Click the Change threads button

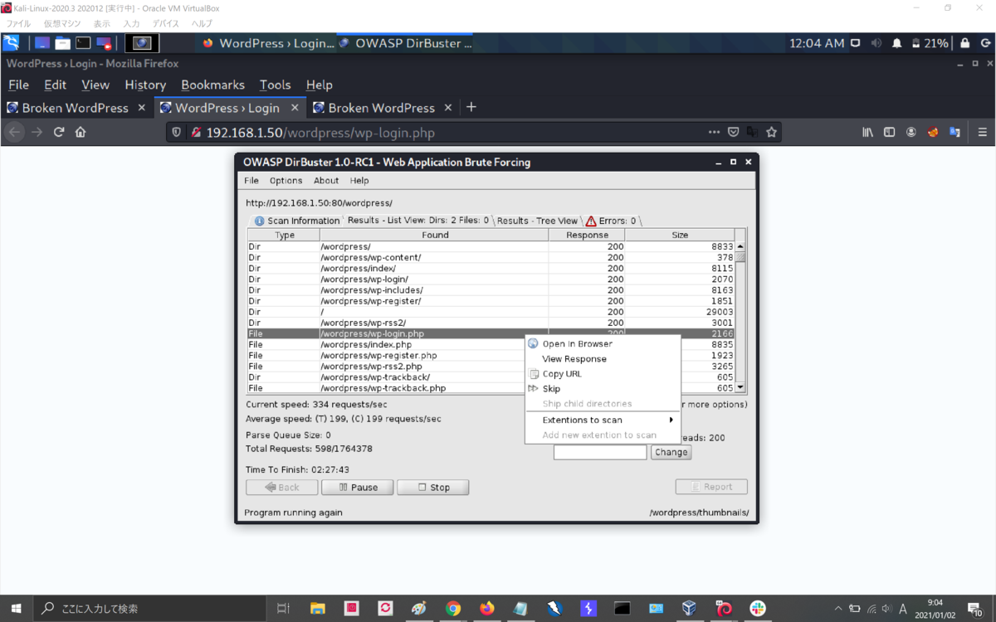671,452
